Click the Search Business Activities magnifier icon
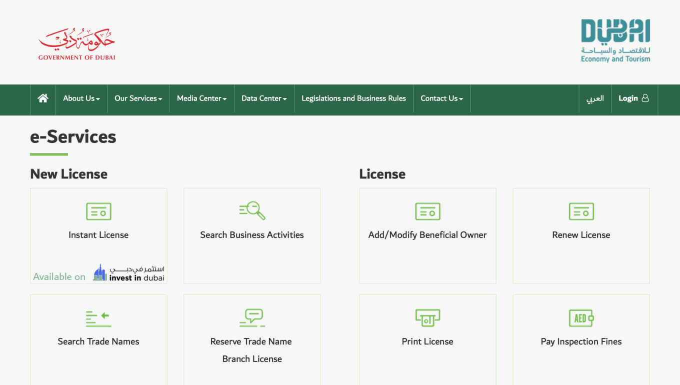This screenshot has height=385, width=680. [252, 211]
